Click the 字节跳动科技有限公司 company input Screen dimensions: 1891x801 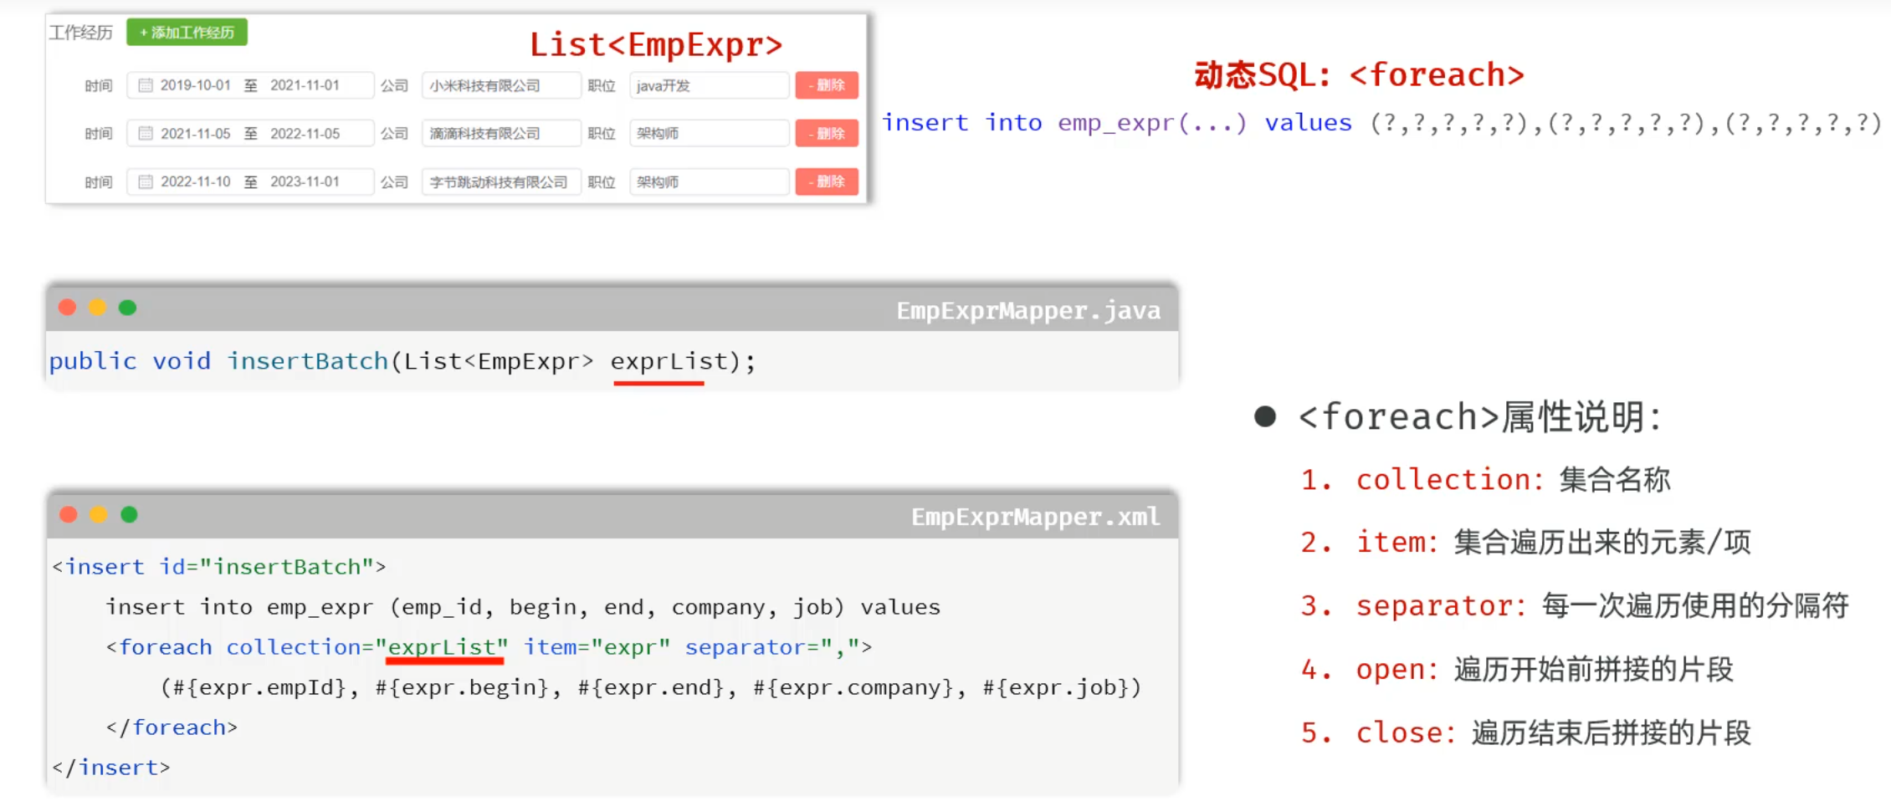click(500, 182)
